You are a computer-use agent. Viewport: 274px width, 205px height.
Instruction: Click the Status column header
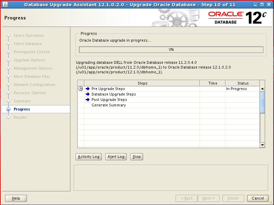pos(243,83)
